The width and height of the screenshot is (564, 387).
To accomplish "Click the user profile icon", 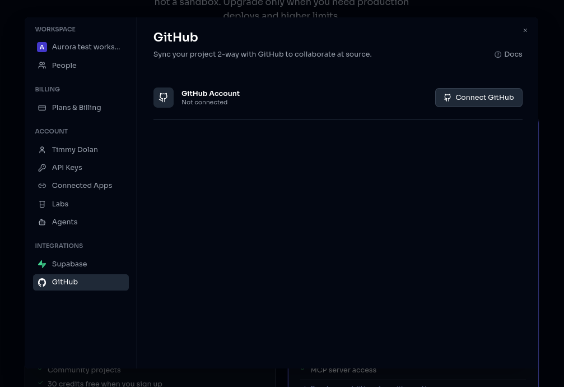I will (42, 150).
